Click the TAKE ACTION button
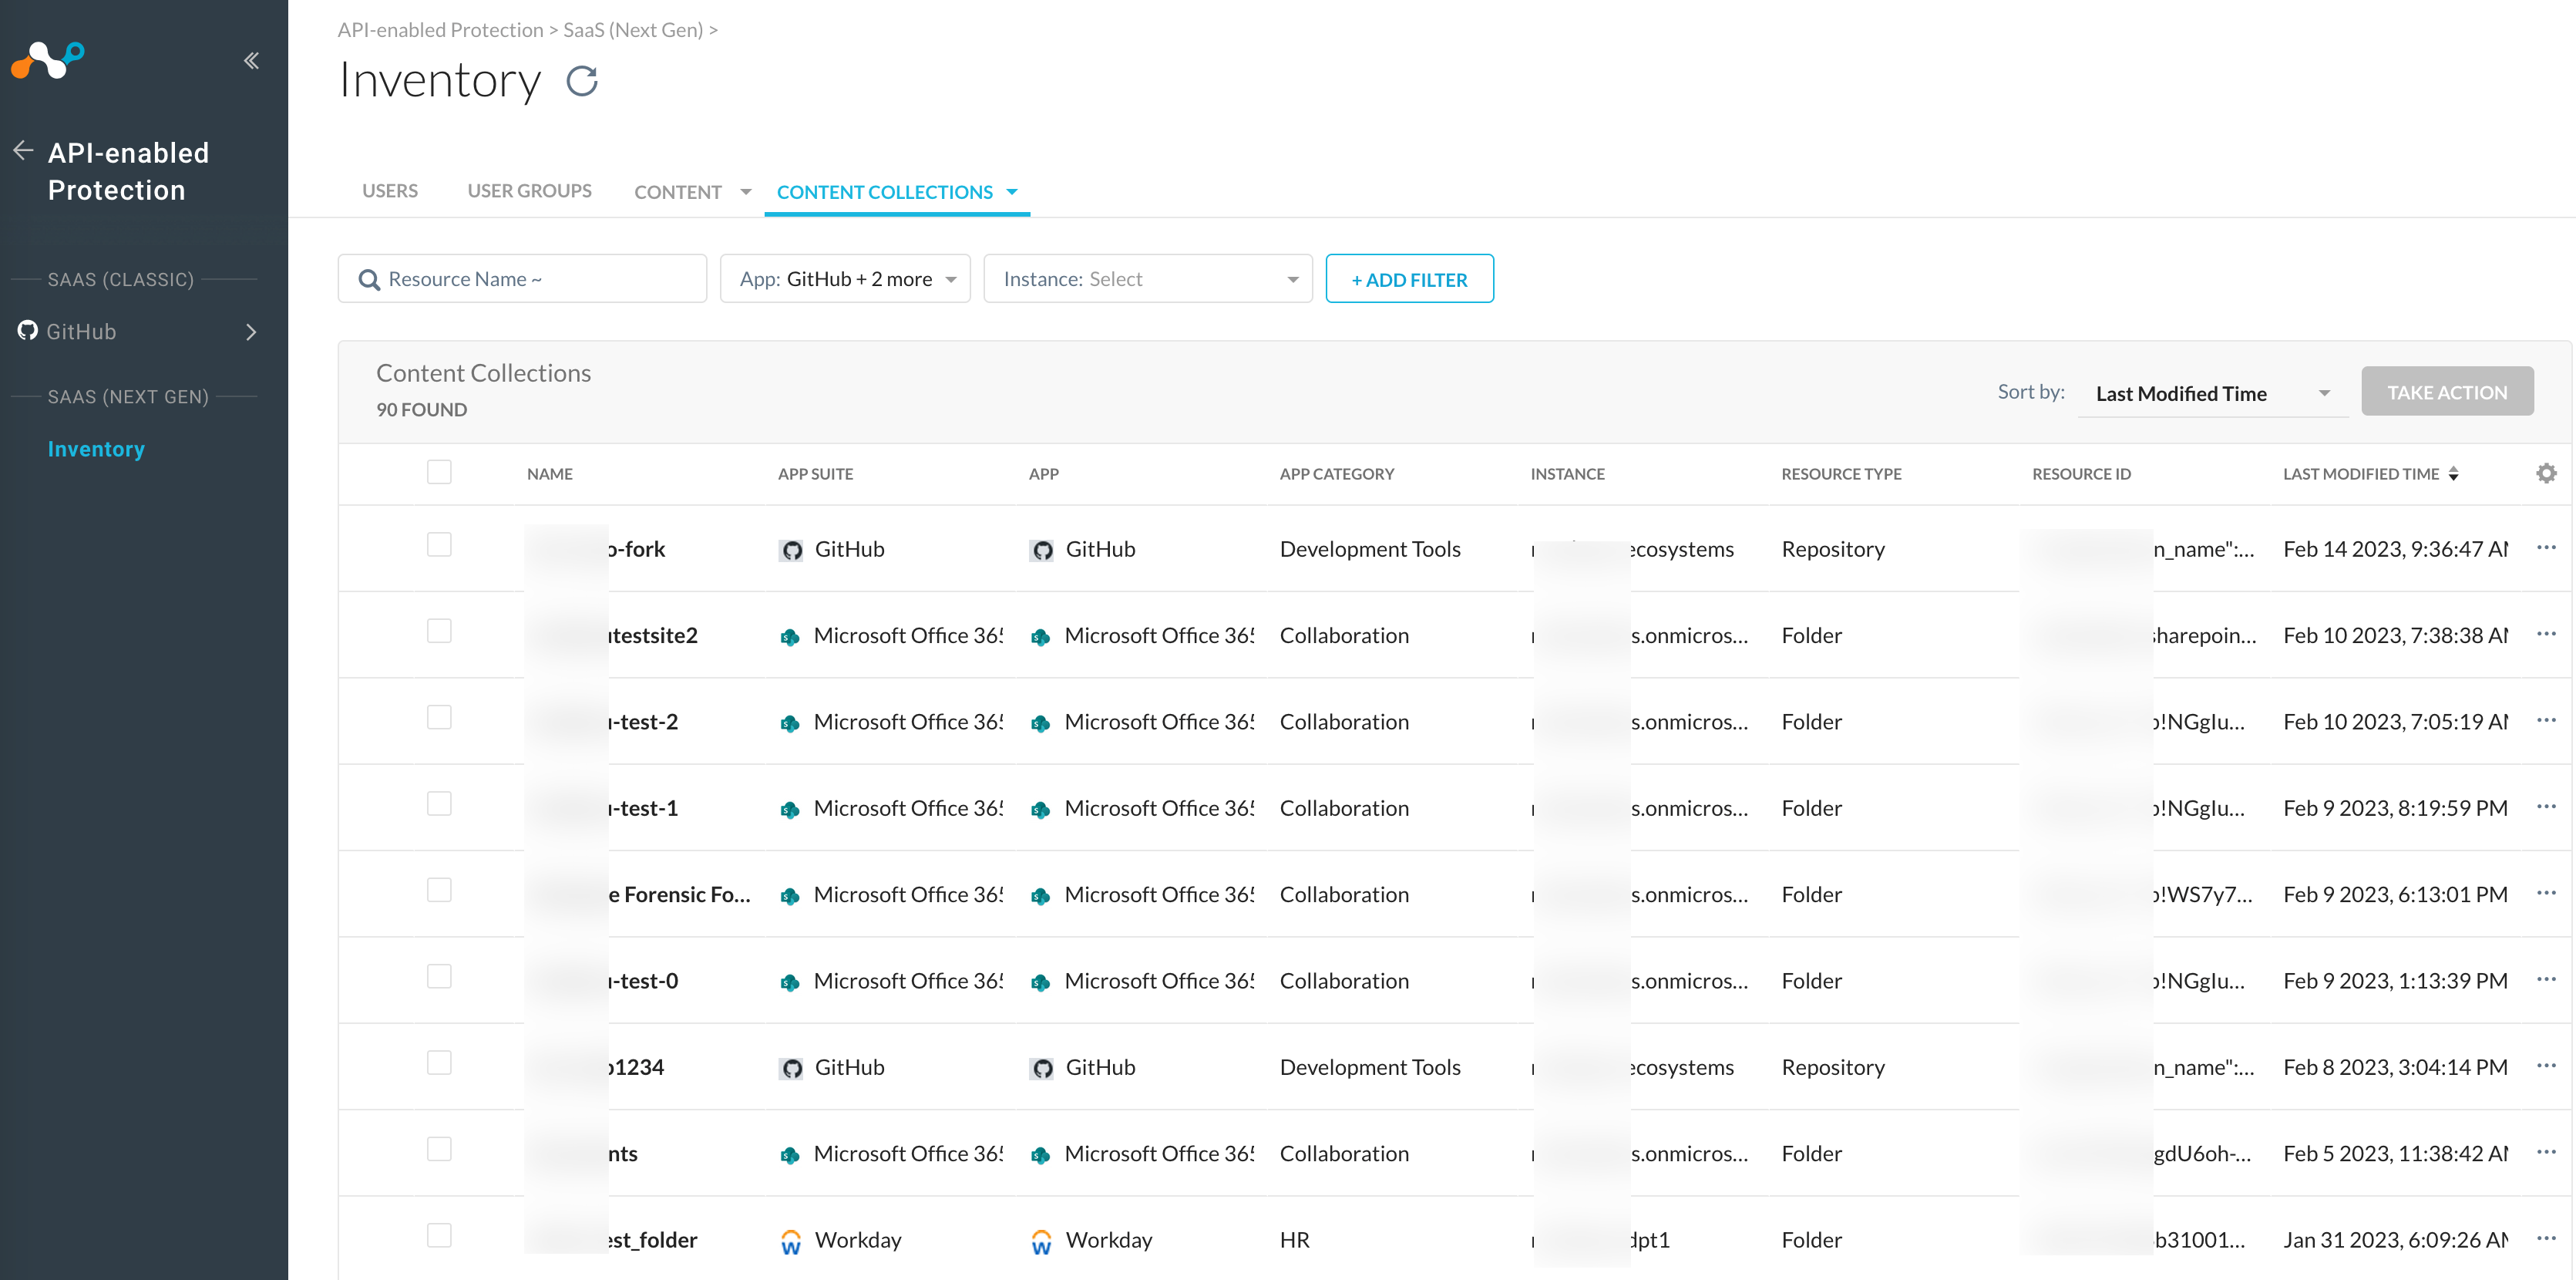Image resolution: width=2576 pixels, height=1280 pixels. coord(2447,392)
